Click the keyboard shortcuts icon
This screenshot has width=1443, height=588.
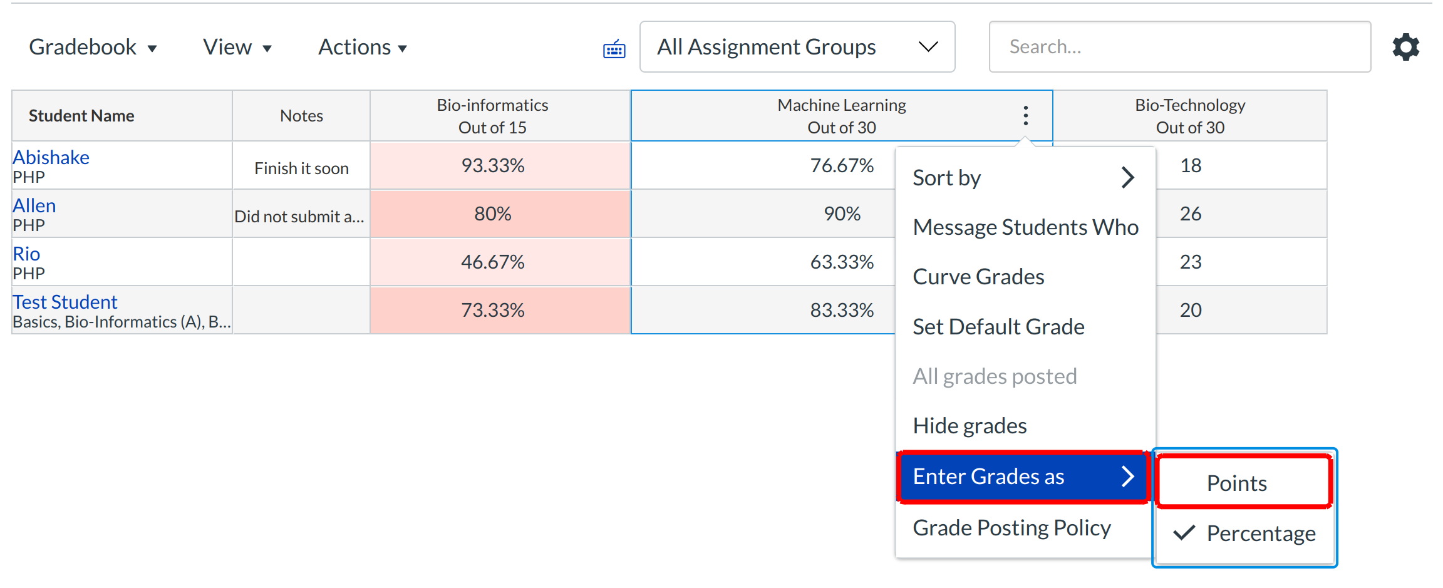click(x=614, y=49)
